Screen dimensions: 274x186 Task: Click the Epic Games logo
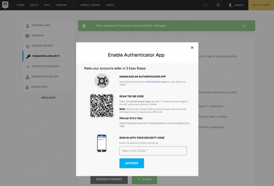pos(5,5)
